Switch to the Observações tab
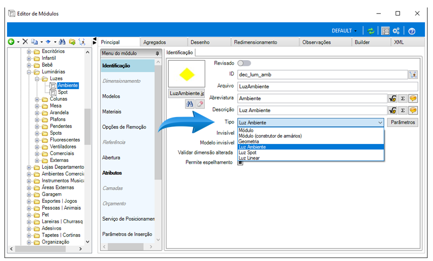The image size is (433, 261). [x=325, y=42]
